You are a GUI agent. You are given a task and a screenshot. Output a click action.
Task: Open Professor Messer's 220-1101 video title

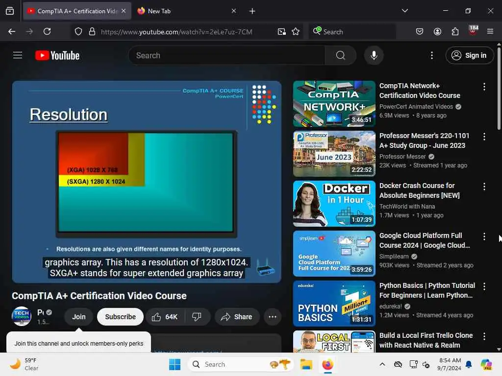click(424, 141)
